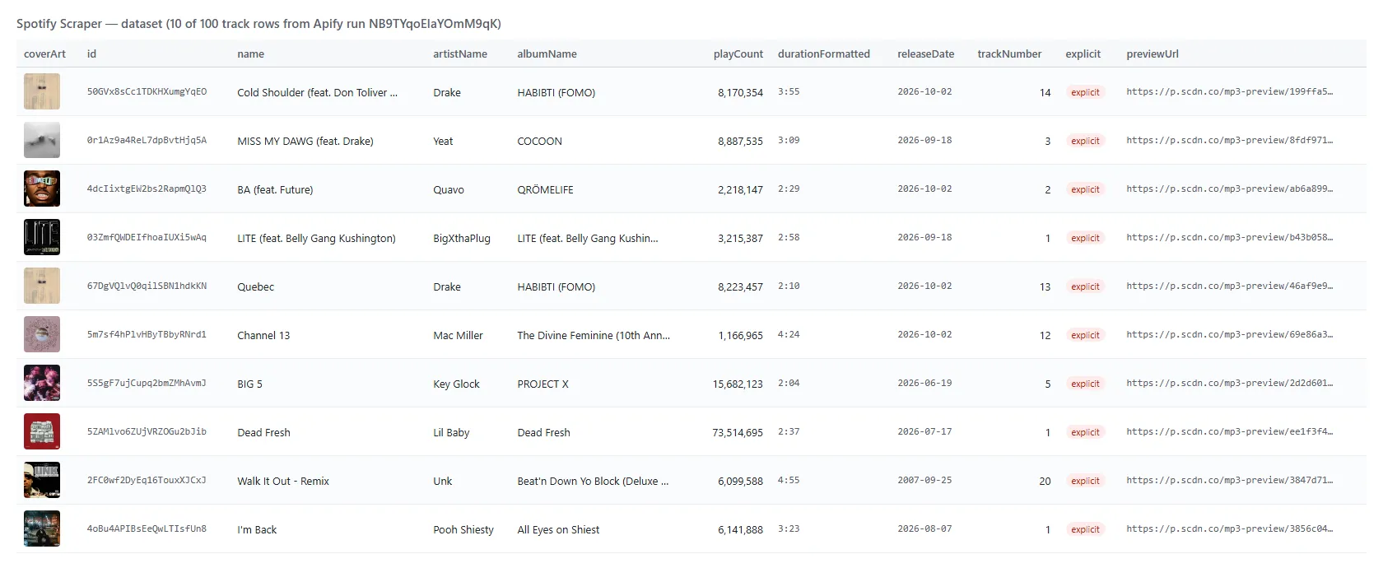Open preview URL link for BA (feat. Future)
Screen dimensions: 1383x568
click(1229, 189)
